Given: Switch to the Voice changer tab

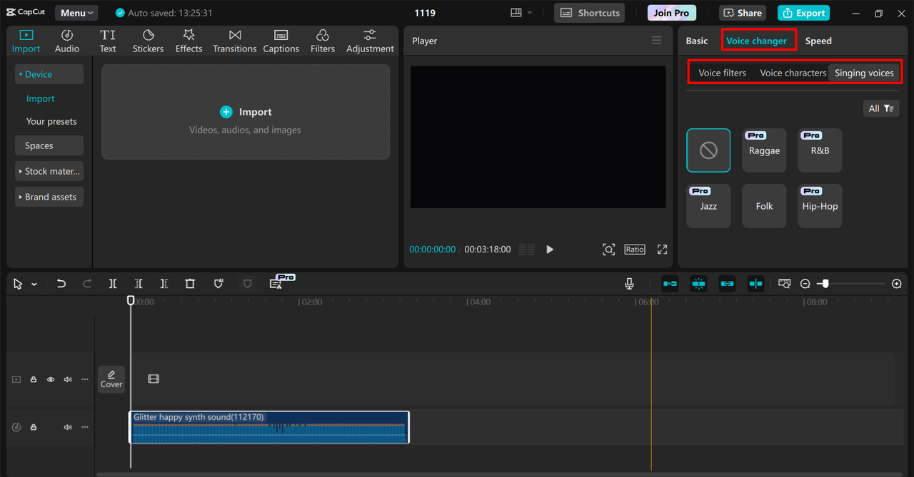Looking at the screenshot, I should [757, 41].
